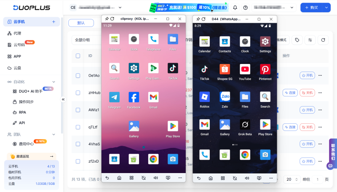Pin the D44 phone window
337x192 pixels.
click(198, 19)
